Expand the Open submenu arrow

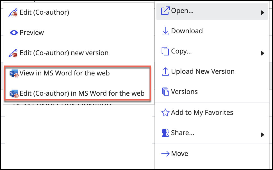click(x=262, y=13)
